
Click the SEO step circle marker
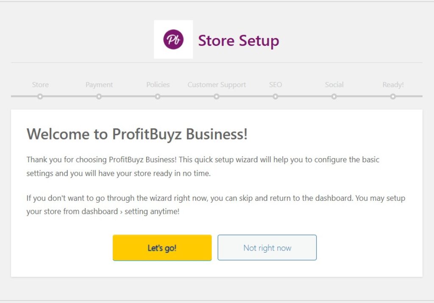click(x=275, y=97)
